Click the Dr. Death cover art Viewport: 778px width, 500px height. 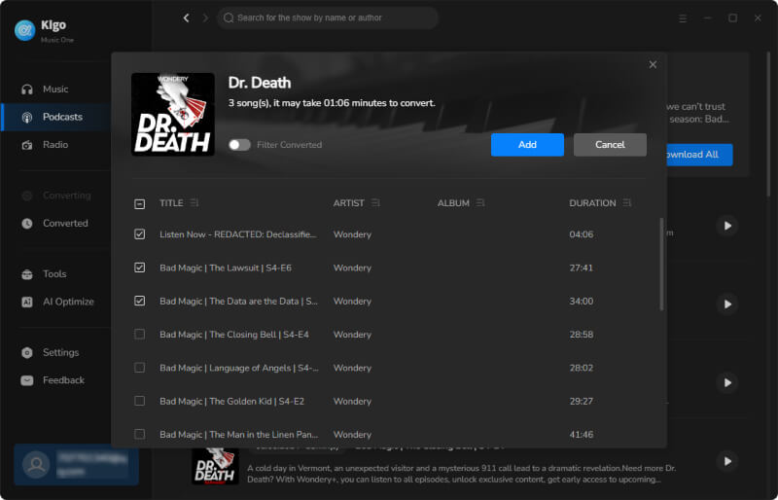click(x=173, y=114)
